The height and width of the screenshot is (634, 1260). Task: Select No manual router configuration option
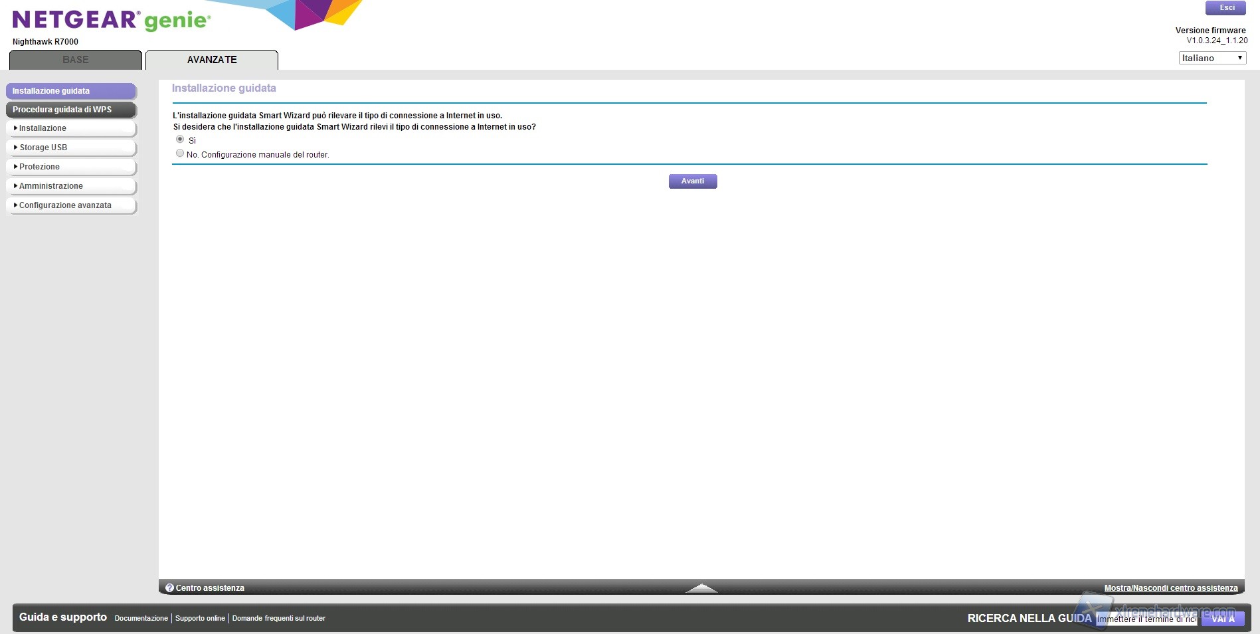(x=180, y=154)
